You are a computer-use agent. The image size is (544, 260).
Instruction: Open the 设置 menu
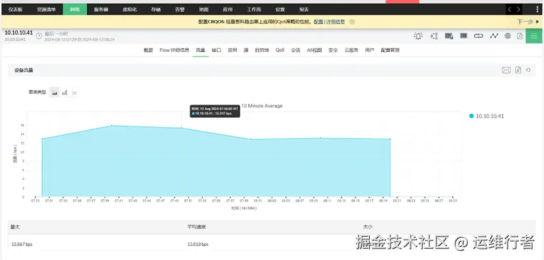(280, 9)
